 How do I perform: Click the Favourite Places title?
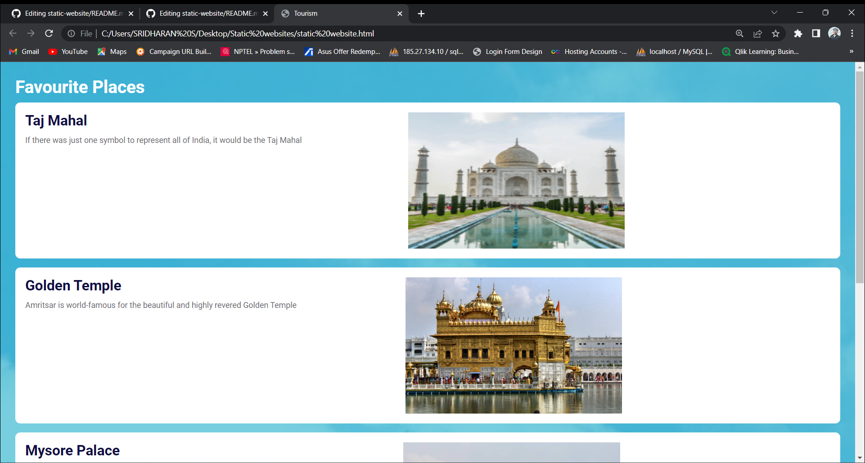[80, 87]
